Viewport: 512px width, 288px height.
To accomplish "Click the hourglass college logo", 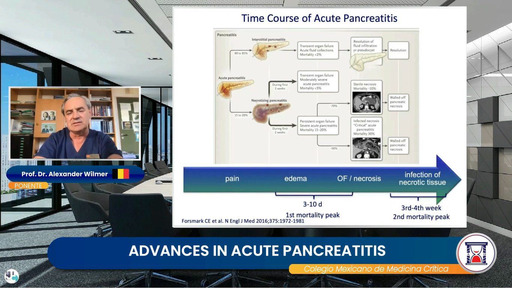I will click(x=476, y=253).
